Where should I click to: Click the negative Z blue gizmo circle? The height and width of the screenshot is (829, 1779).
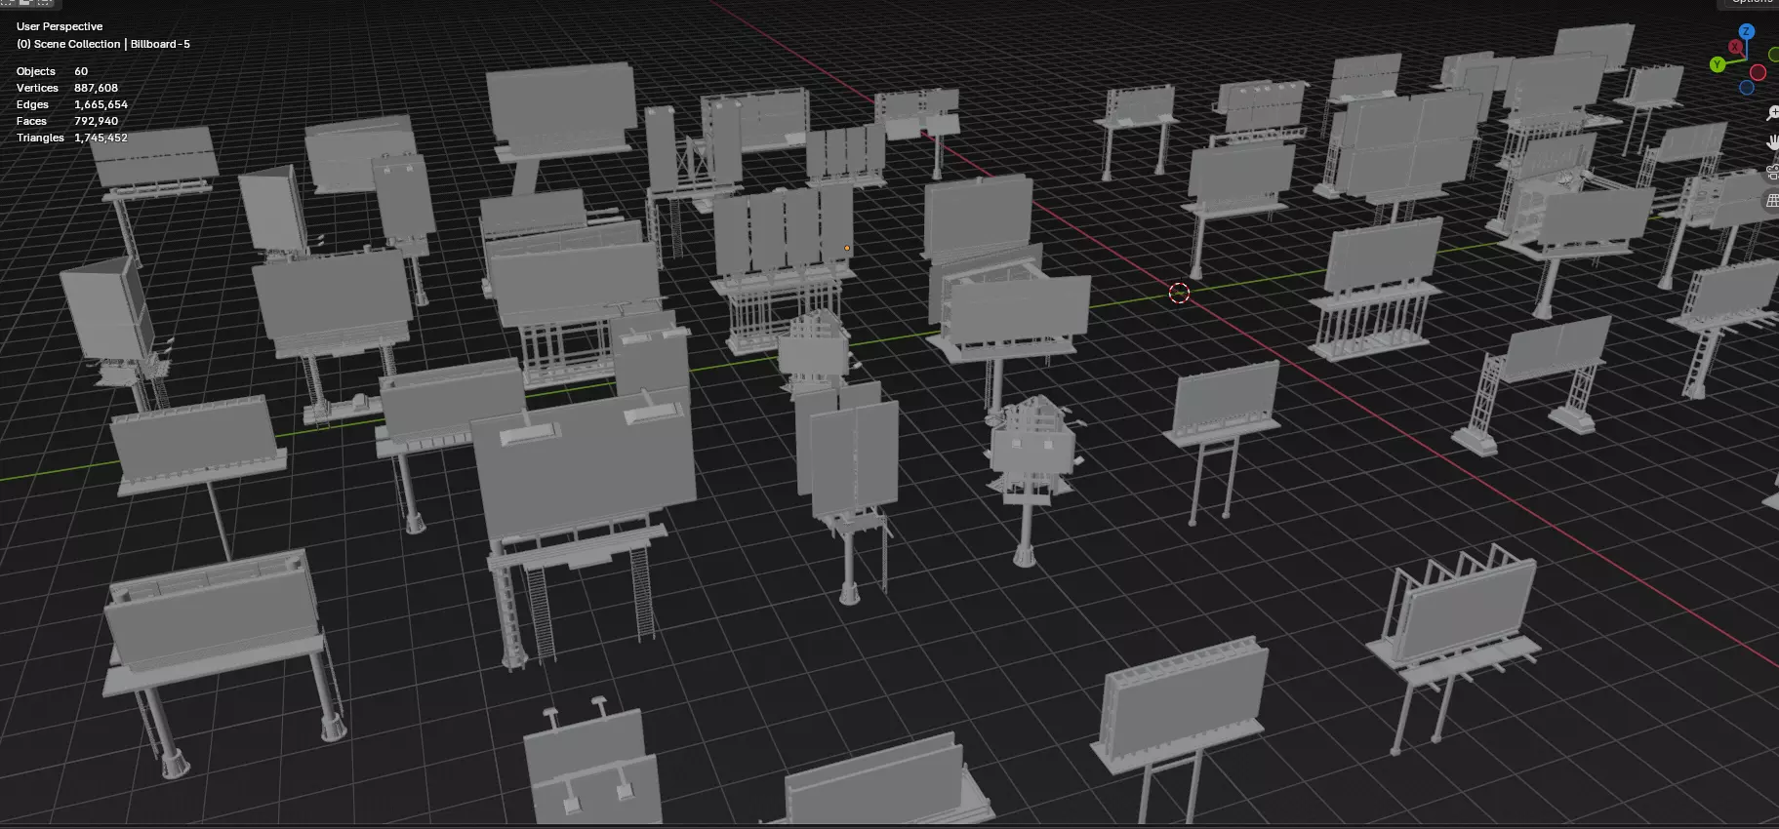(x=1747, y=88)
